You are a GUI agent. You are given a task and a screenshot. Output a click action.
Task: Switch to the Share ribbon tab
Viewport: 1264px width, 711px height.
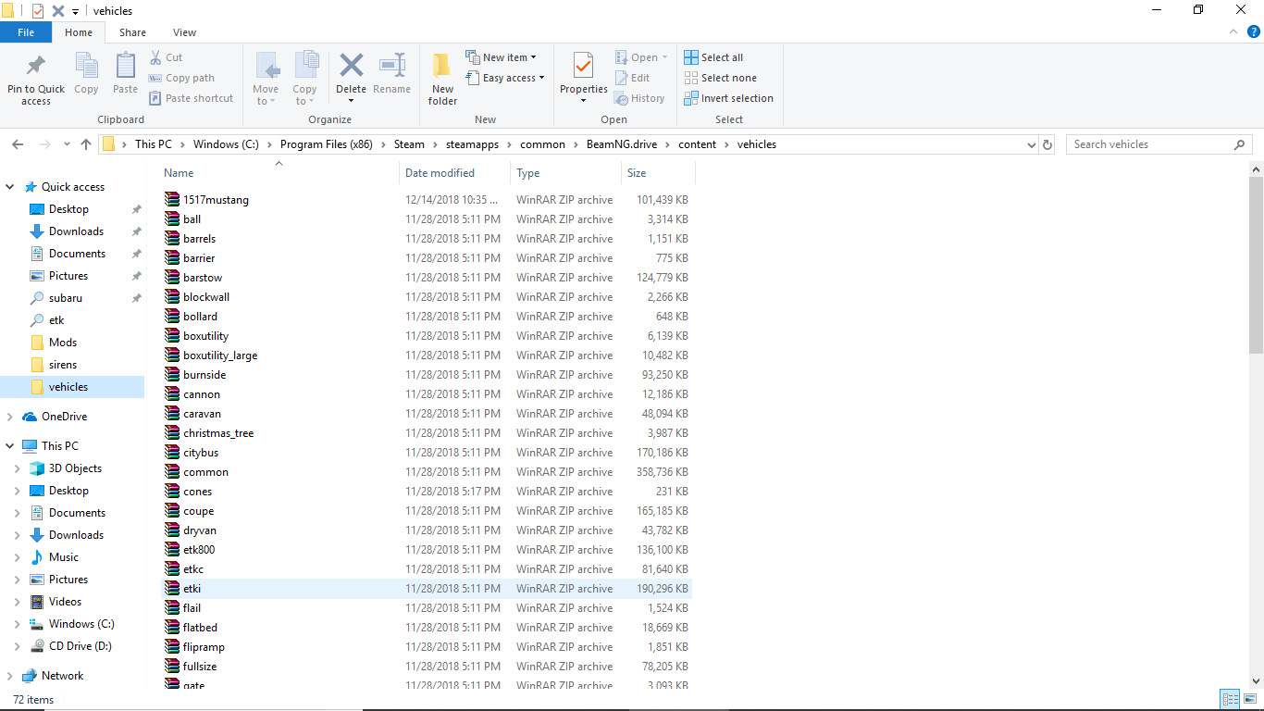tap(132, 32)
